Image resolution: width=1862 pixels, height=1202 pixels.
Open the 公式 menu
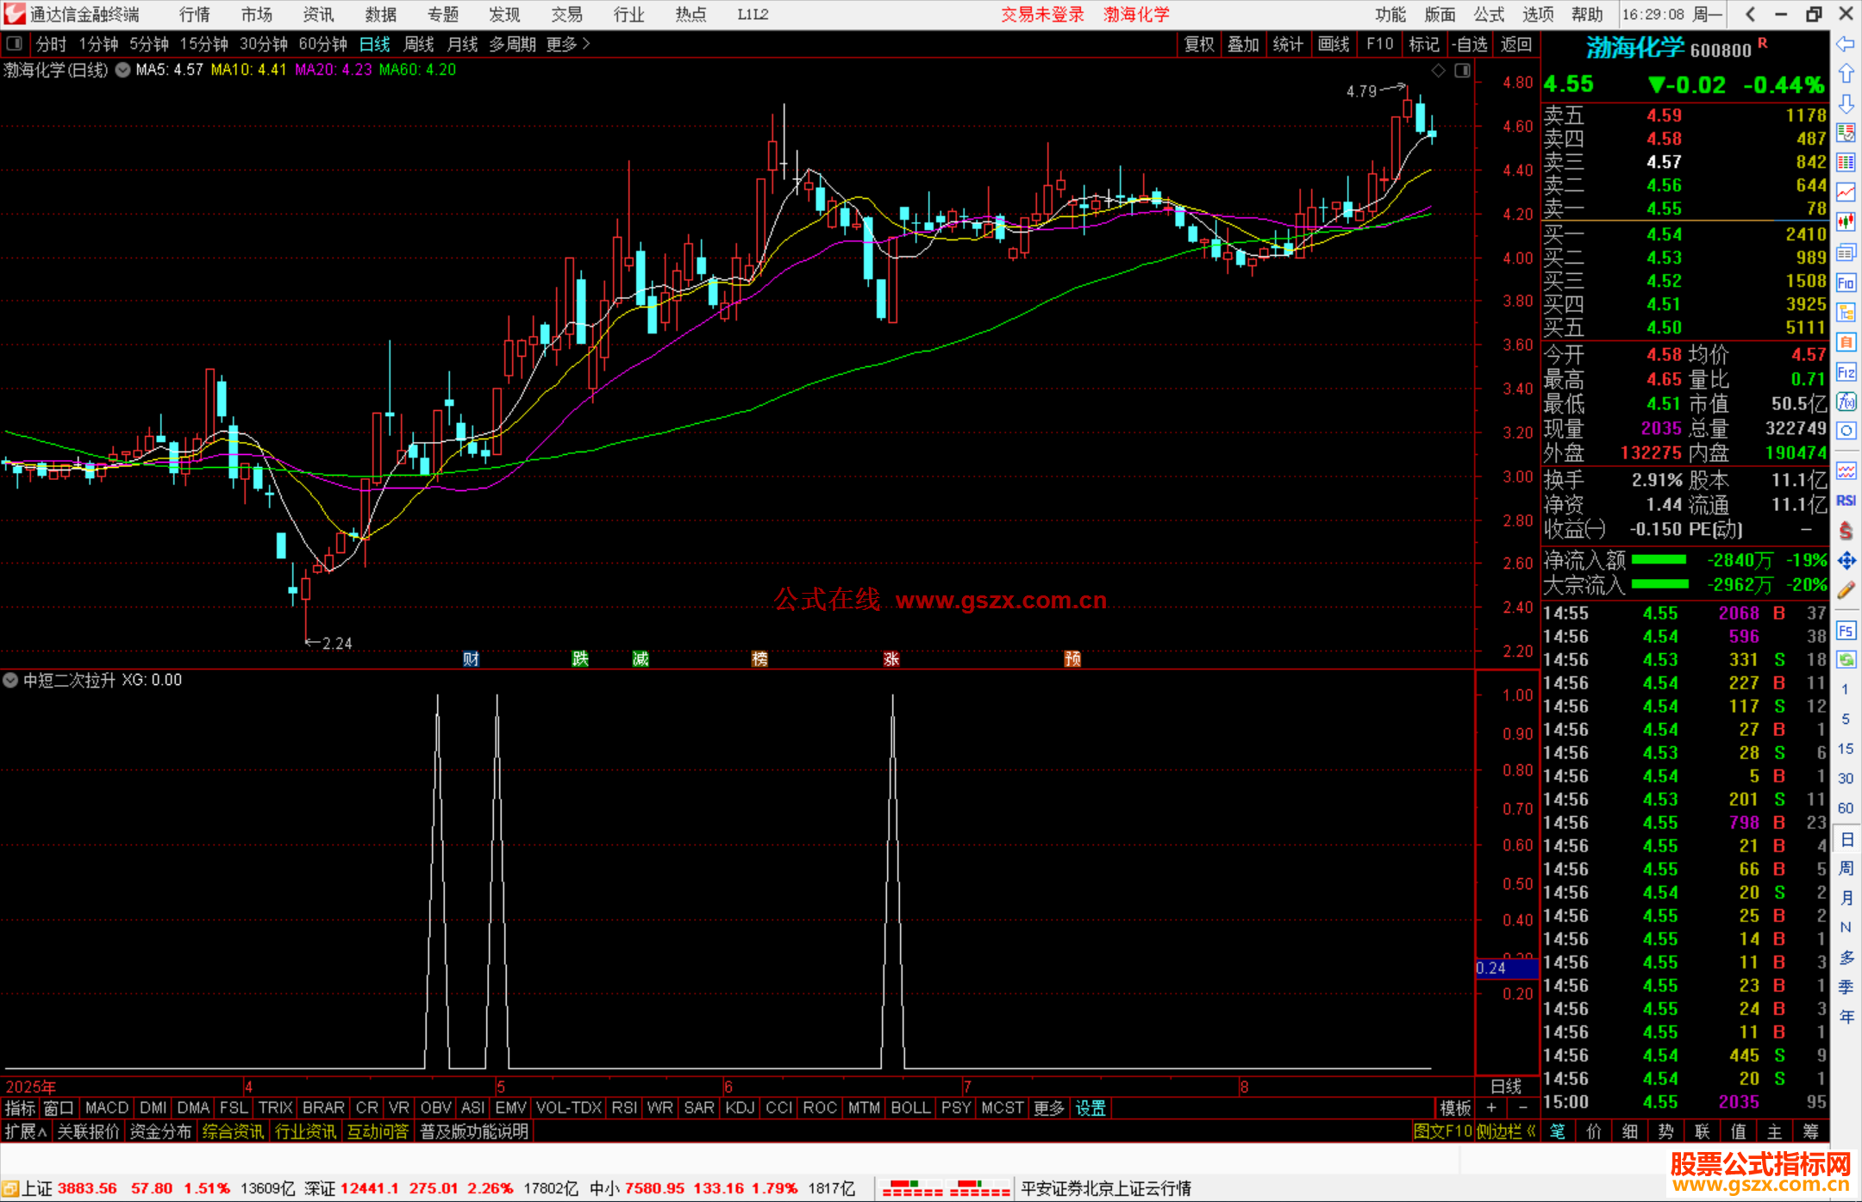tap(1489, 15)
